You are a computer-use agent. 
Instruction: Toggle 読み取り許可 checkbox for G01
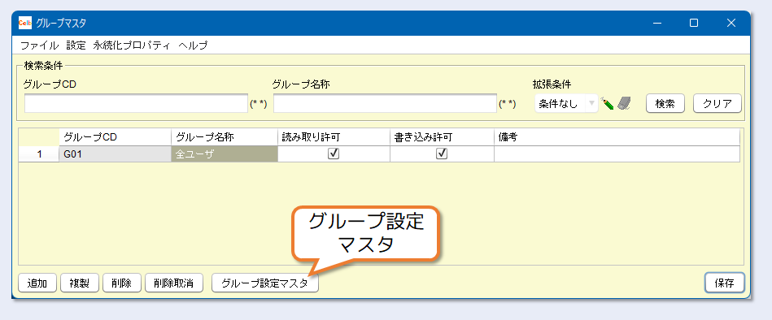click(334, 154)
